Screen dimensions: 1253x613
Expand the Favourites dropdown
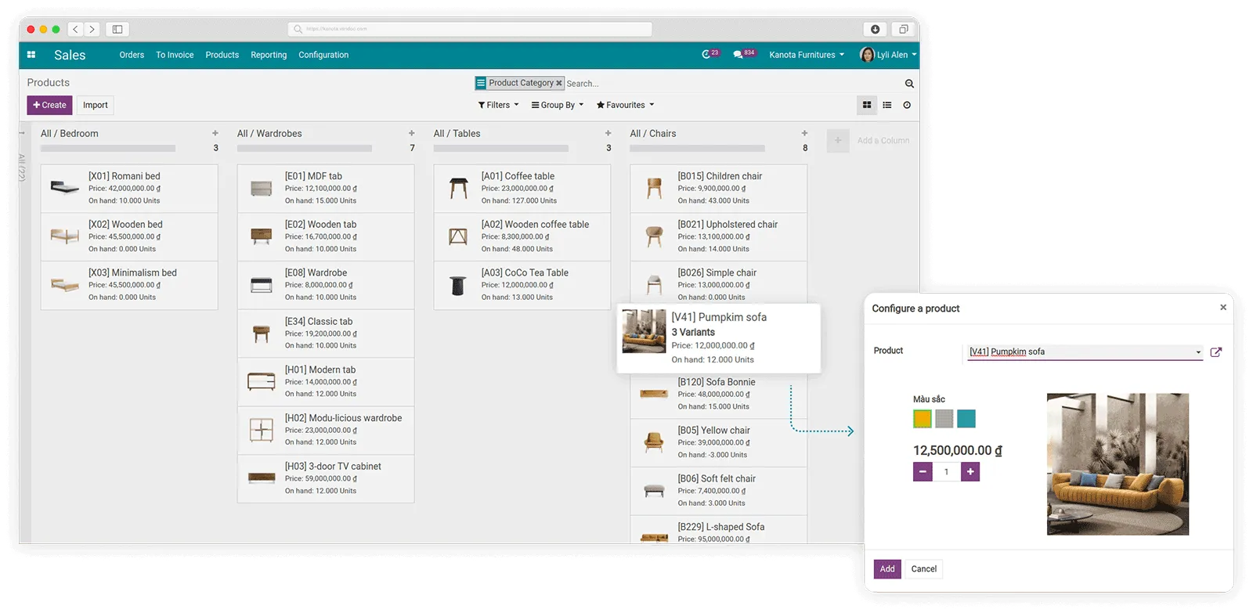coord(625,105)
